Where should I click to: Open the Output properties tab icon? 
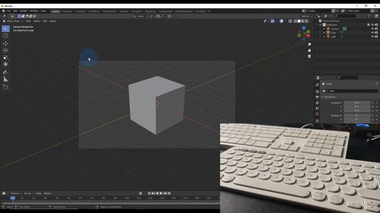pos(317,97)
